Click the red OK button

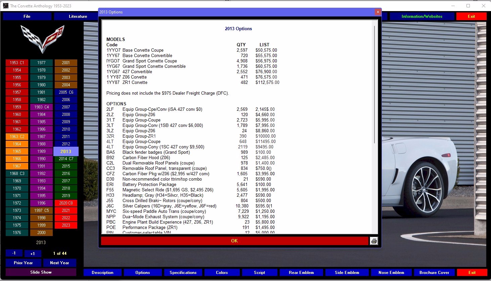(234, 241)
